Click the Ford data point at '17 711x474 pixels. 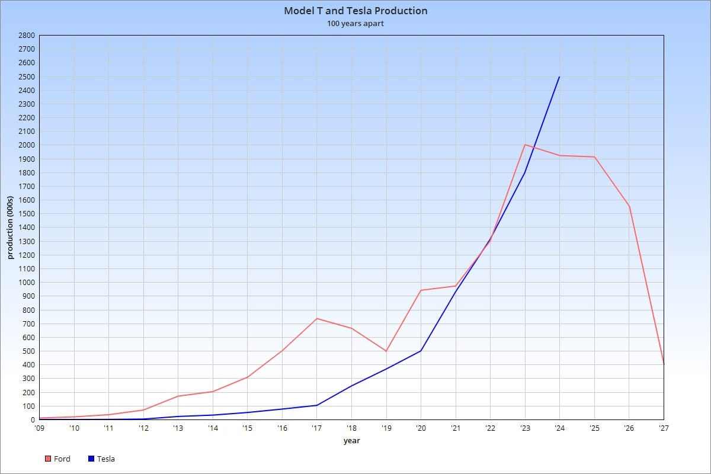pos(317,319)
